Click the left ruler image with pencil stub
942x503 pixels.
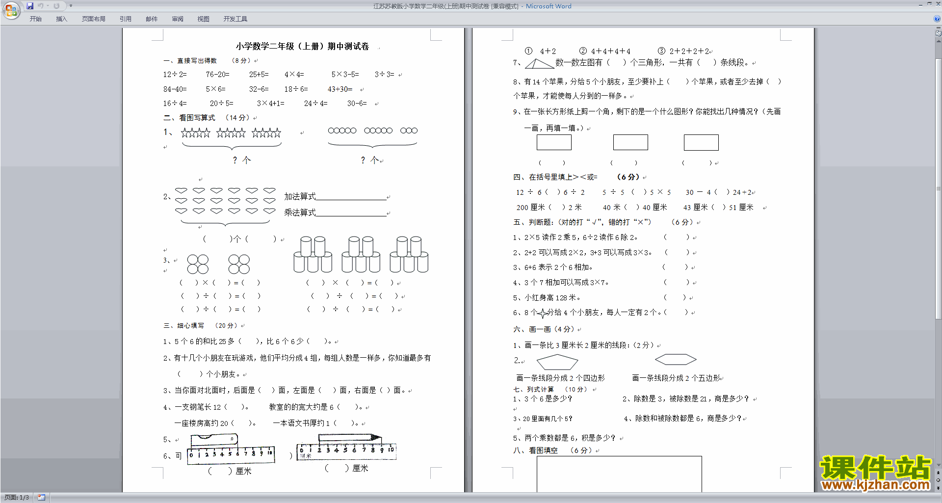click(231, 449)
